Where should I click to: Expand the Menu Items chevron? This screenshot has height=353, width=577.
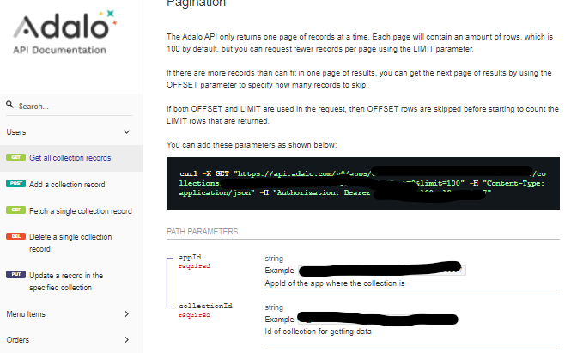126,314
